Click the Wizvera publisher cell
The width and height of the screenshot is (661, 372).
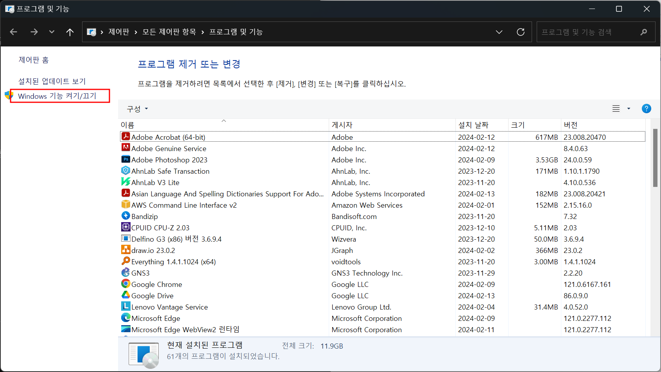pyautogui.click(x=344, y=239)
